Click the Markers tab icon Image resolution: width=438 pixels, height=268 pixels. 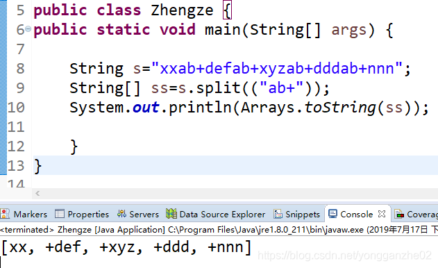click(x=5, y=214)
